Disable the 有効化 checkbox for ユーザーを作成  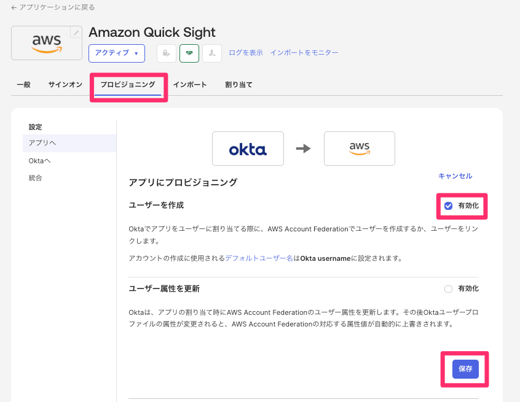pyautogui.click(x=448, y=206)
